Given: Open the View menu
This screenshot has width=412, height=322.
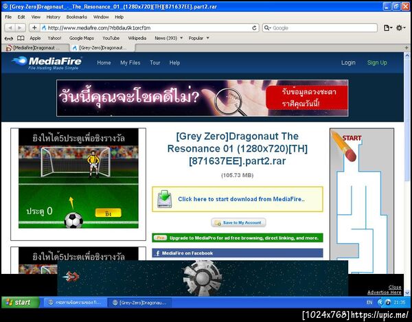Looking at the screenshot, I should (x=36, y=16).
